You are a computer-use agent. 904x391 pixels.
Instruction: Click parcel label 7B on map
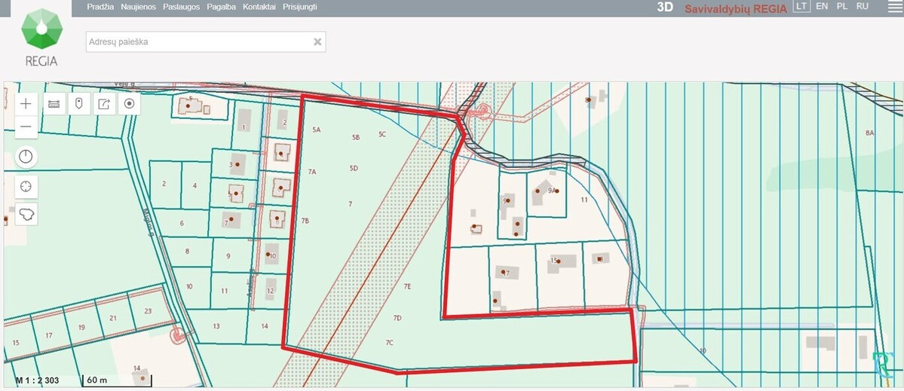click(305, 221)
